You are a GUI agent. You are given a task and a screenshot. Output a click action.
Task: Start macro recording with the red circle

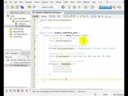[x=99, y=16]
